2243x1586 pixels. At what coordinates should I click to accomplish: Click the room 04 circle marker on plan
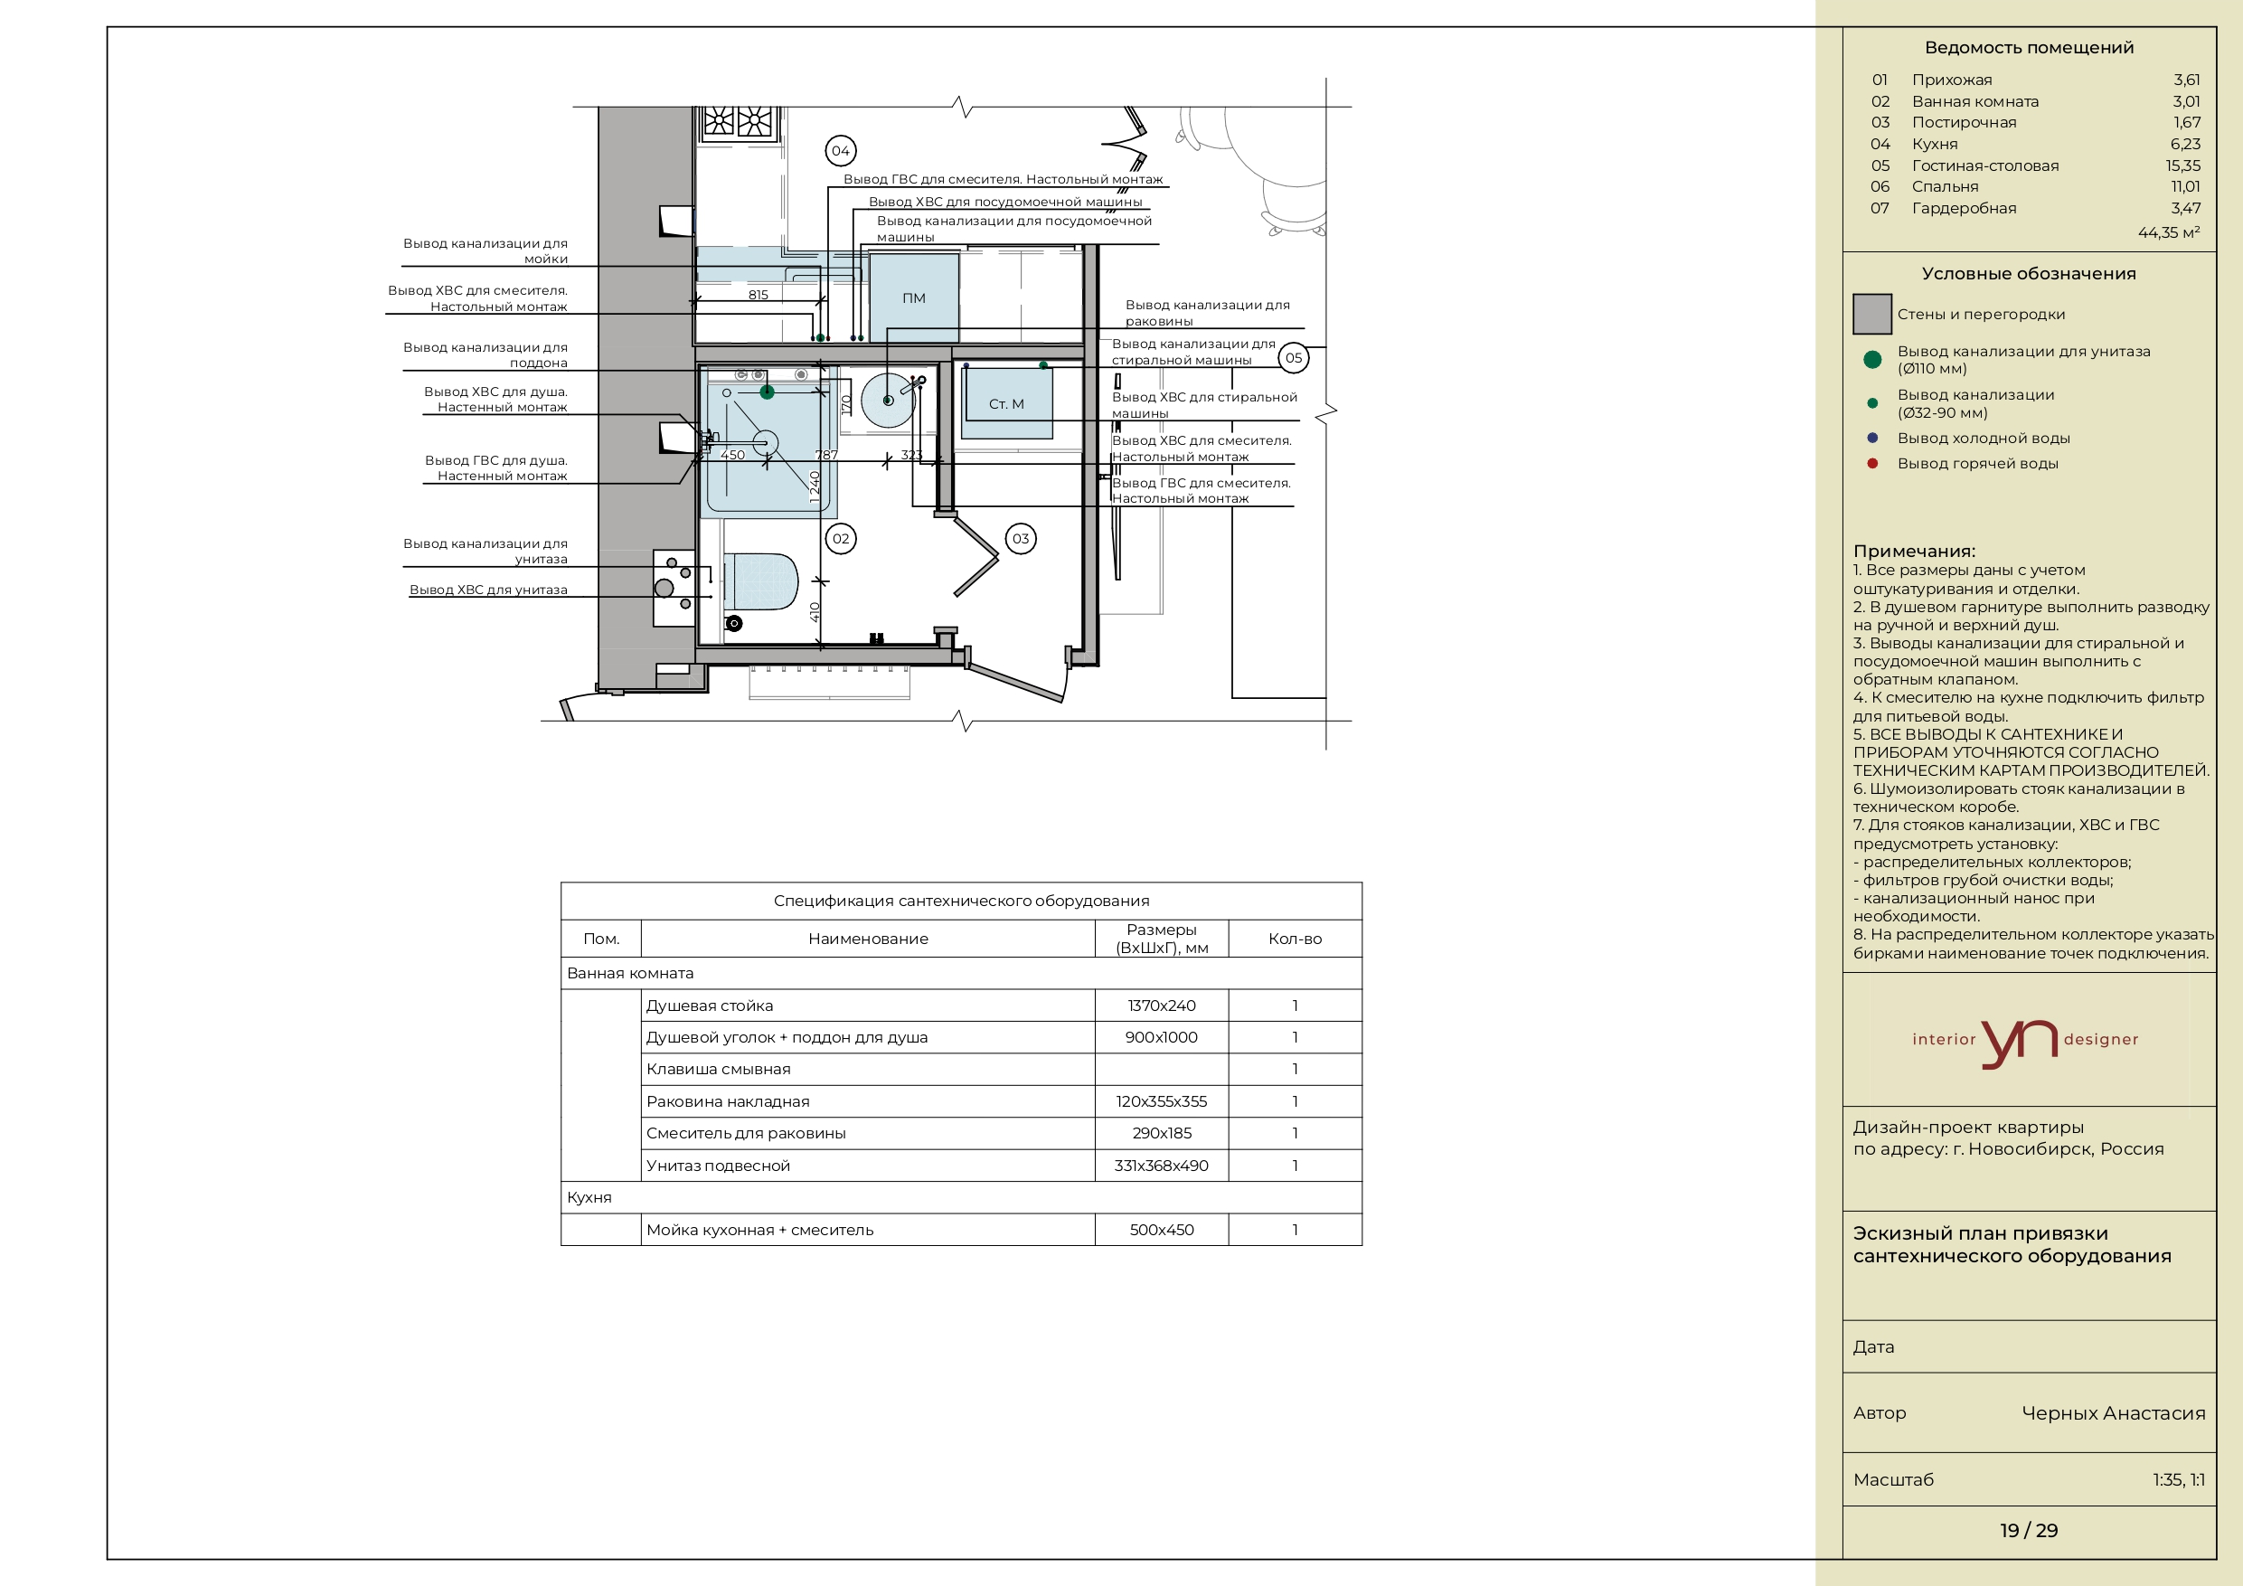pos(840,150)
